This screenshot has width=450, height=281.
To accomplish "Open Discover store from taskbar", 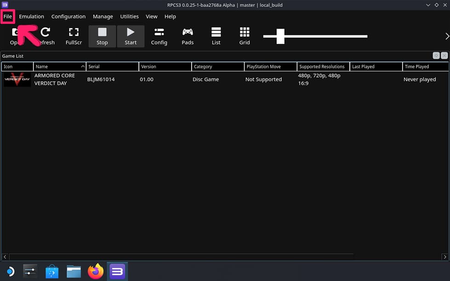I will [52, 271].
